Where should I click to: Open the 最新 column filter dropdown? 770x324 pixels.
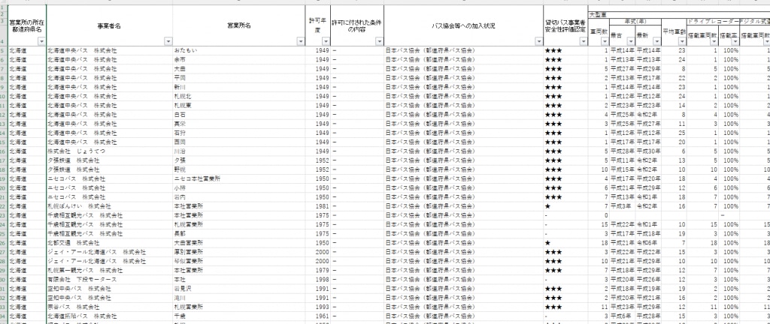pyautogui.click(x=656, y=42)
